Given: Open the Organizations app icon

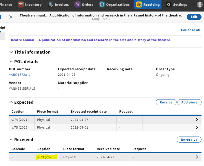Looking at the screenshot, I should [x=102, y=4].
